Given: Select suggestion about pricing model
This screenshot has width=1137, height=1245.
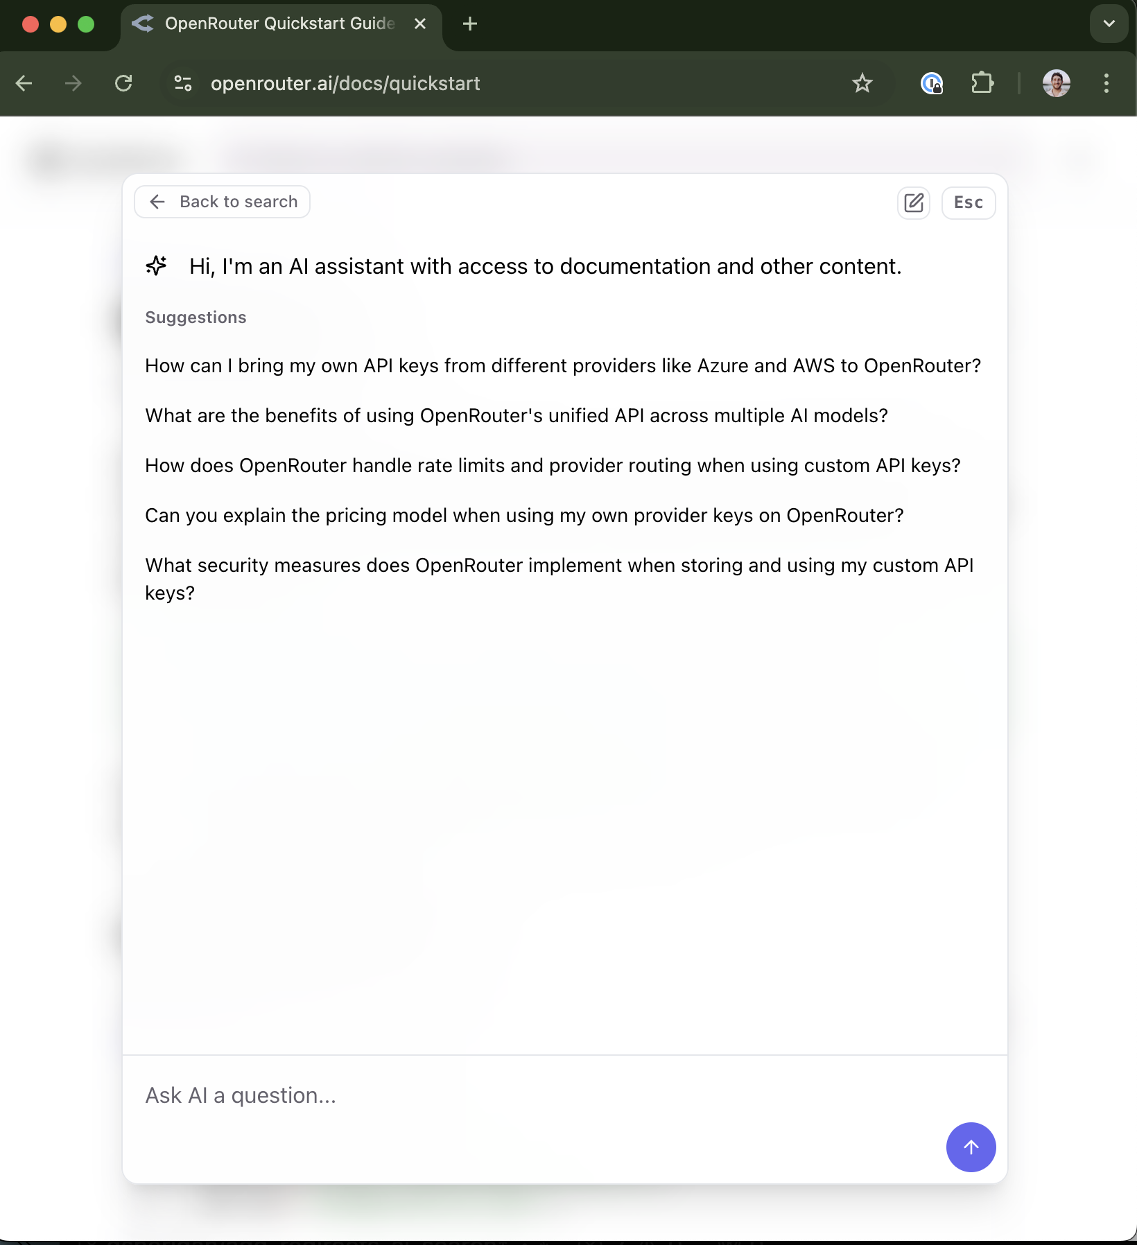Looking at the screenshot, I should (524, 516).
